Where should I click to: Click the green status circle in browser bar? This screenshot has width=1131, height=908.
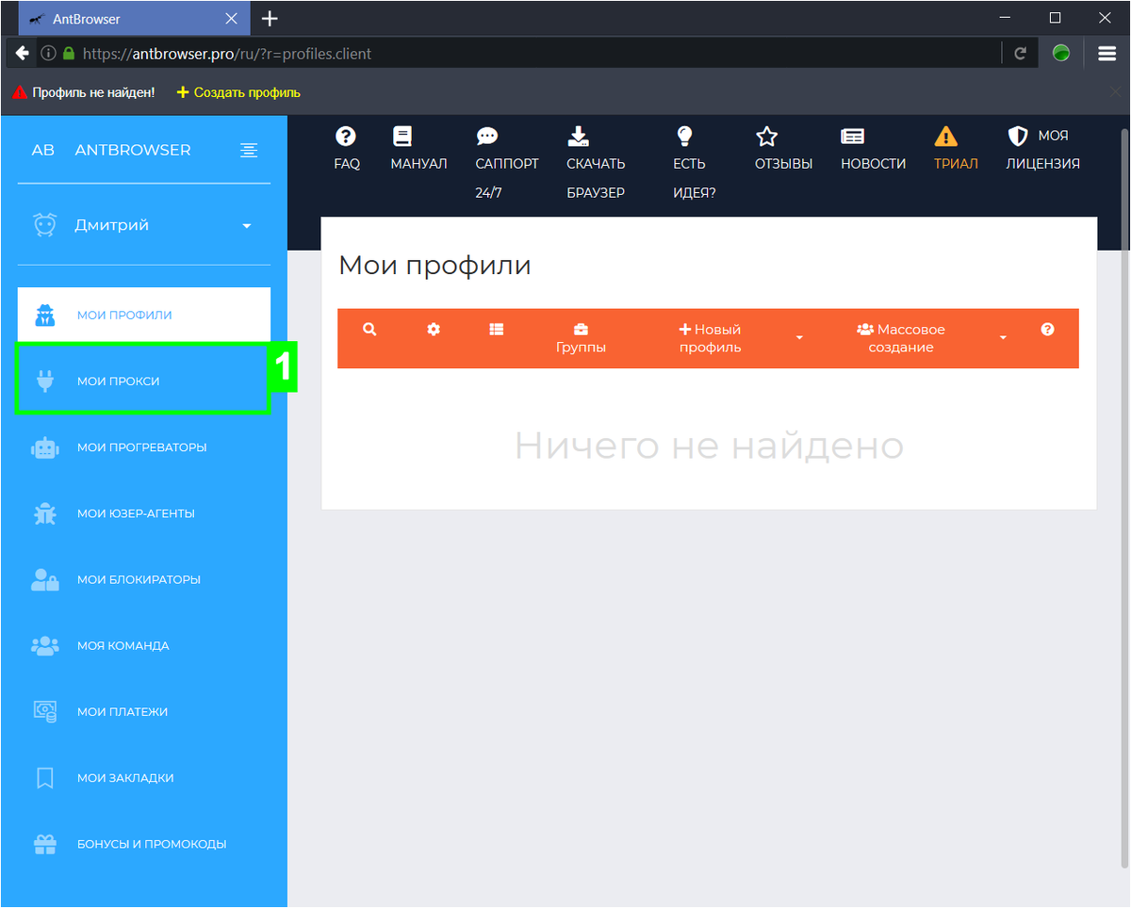1061,54
